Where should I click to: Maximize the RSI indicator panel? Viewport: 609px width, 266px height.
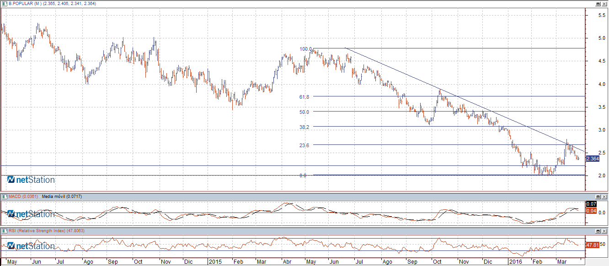point(598,231)
